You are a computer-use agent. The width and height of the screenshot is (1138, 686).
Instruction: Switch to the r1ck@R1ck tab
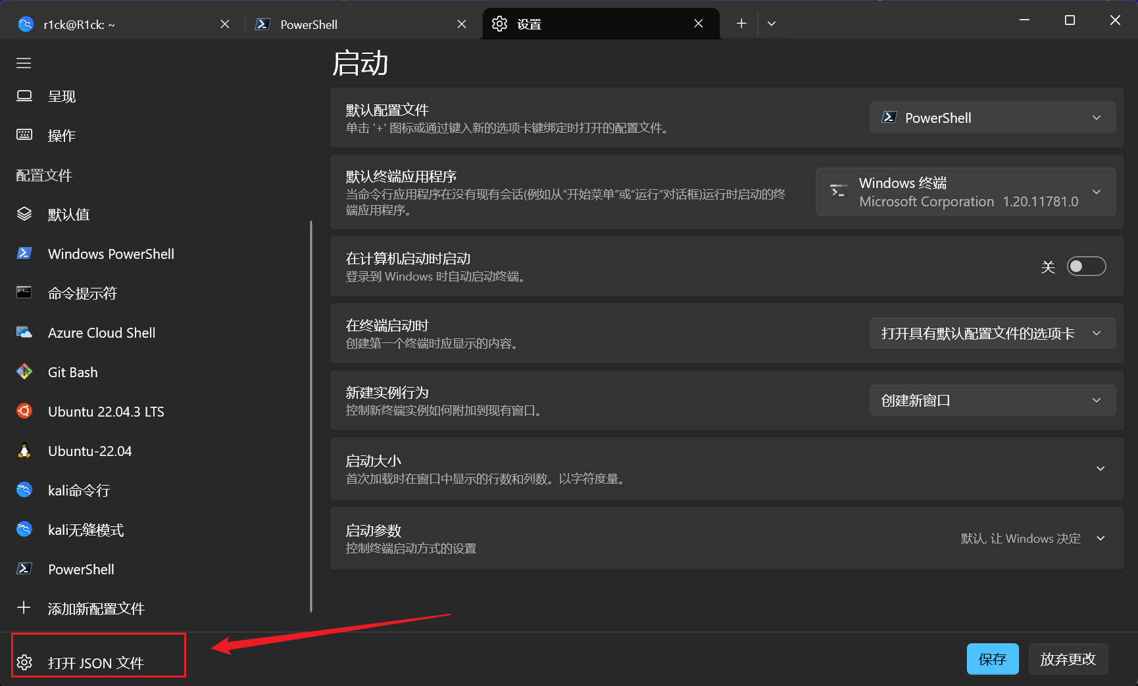click(x=118, y=24)
